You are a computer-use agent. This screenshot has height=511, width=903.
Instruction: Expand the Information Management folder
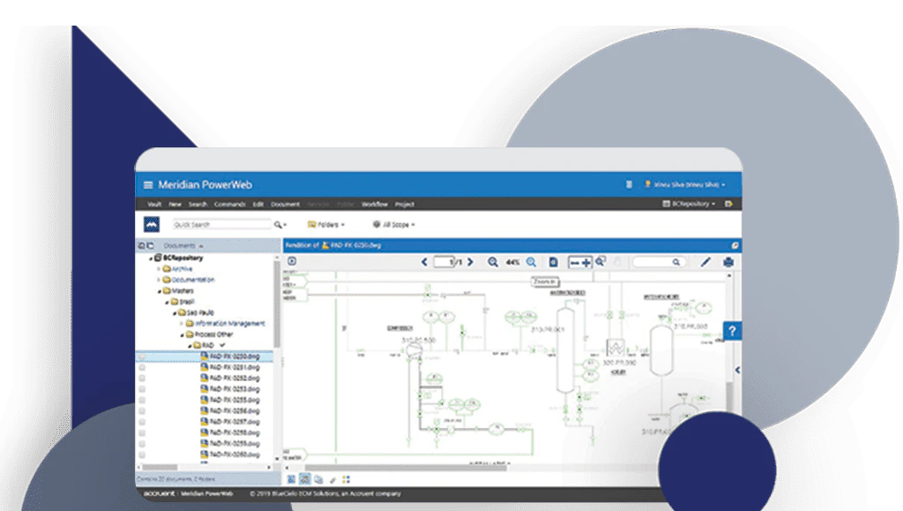point(182,324)
